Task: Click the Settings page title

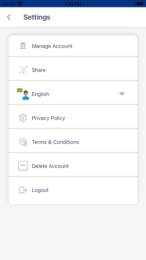Action: [37, 17]
